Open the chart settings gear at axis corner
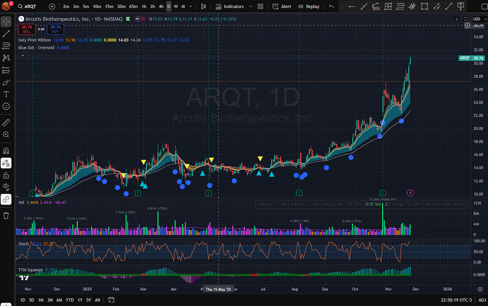The image size is (488, 306). tap(480, 289)
